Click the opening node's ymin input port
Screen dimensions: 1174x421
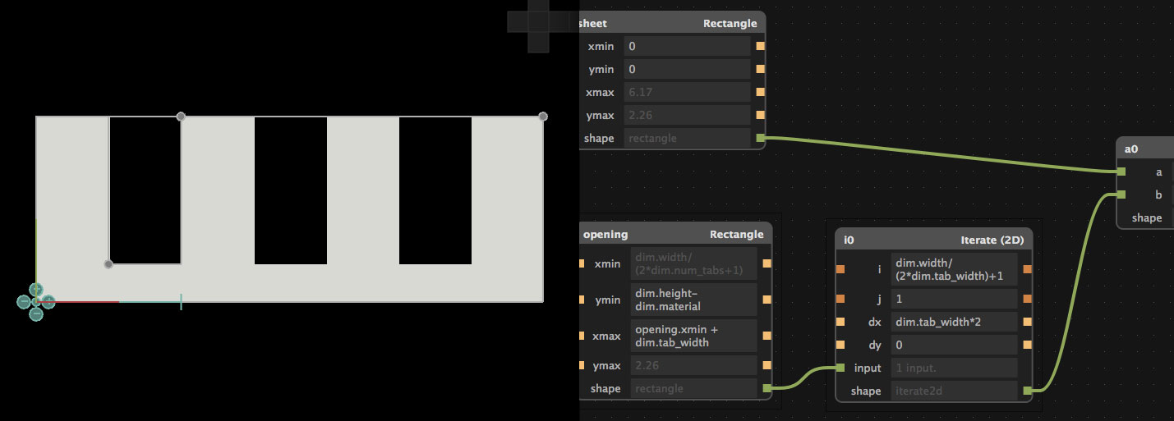click(x=582, y=300)
